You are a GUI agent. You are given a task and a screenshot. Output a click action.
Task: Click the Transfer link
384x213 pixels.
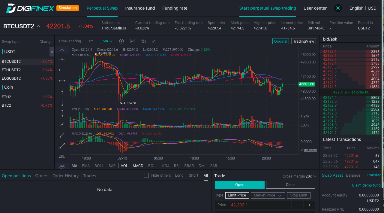tap(373, 175)
